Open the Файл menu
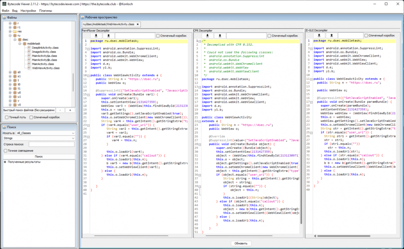This screenshot has height=249, width=404. tap(6, 11)
